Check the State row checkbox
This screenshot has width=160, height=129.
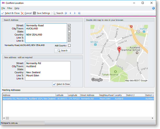pos(69,31)
